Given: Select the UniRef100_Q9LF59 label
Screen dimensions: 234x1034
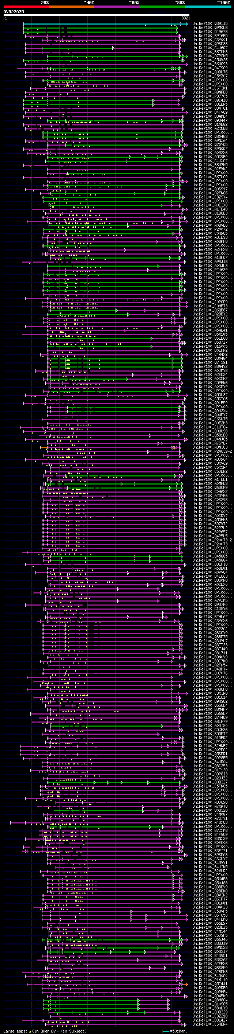Looking at the screenshot, I should pyautogui.click(x=210, y=403).
